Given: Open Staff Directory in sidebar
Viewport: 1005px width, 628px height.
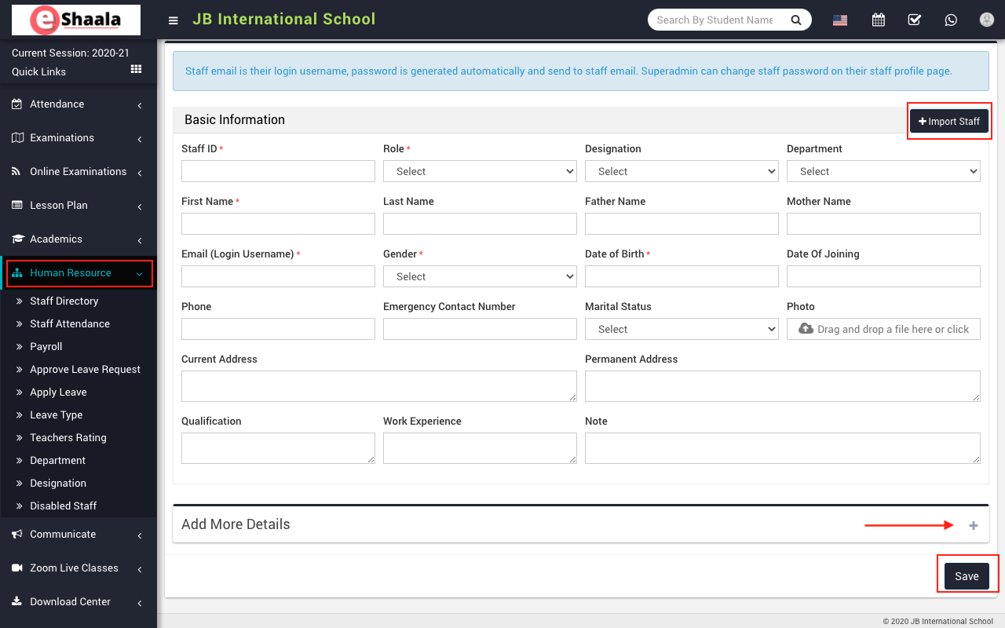Looking at the screenshot, I should (64, 301).
